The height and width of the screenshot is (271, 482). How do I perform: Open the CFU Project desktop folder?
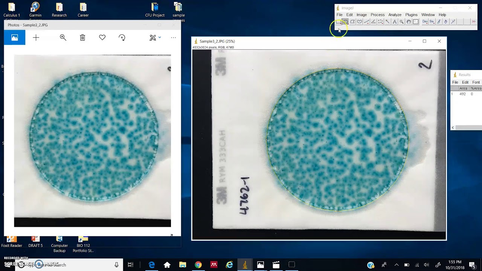pyautogui.click(x=155, y=10)
